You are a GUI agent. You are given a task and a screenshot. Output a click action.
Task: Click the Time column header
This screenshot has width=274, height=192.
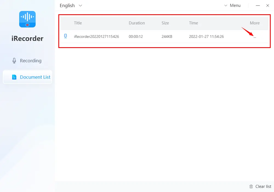[x=193, y=23]
